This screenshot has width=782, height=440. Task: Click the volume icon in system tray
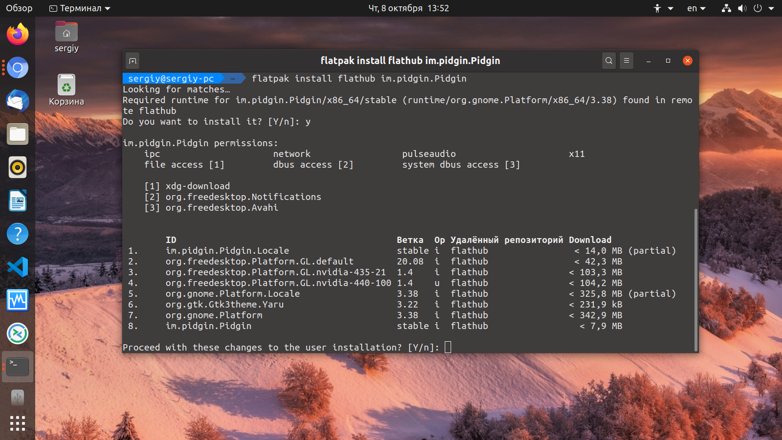pos(742,8)
